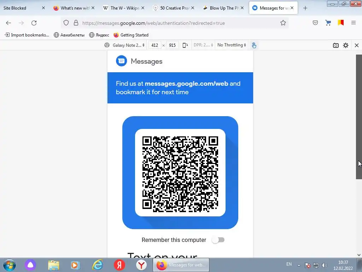Click the Firefox Messages for web taskbar button
Image resolution: width=362 pixels, height=272 pixels.
click(181, 265)
